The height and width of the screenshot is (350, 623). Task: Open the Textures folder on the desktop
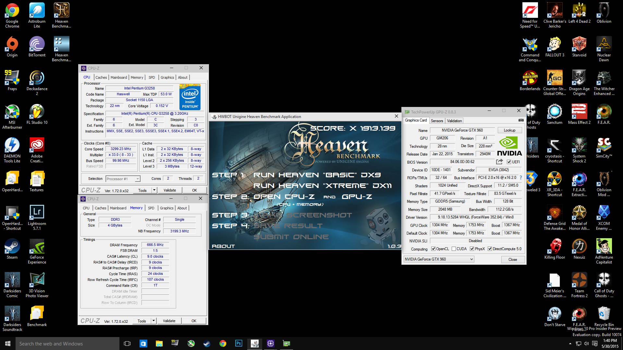tap(37, 181)
